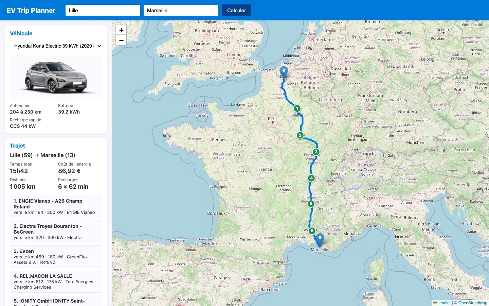Screen dimensions: 489x306
Task: Open the Leaflet attribution link
Action: tap(442, 303)
